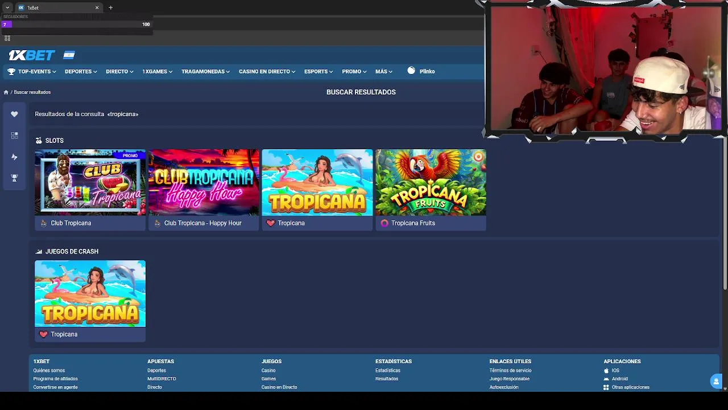Click the trophy icon beside TOP-EVENTS
The width and height of the screenshot is (728, 410).
11,71
